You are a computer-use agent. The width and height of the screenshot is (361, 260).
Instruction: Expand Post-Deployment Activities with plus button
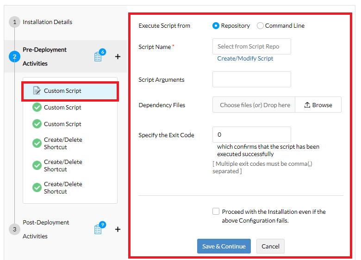(118, 229)
